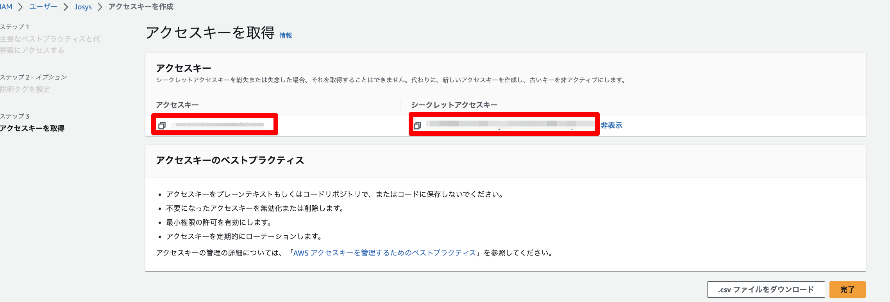The image size is (890, 302).
Task: Select step 2 説明タグを設定
Action: point(25,89)
